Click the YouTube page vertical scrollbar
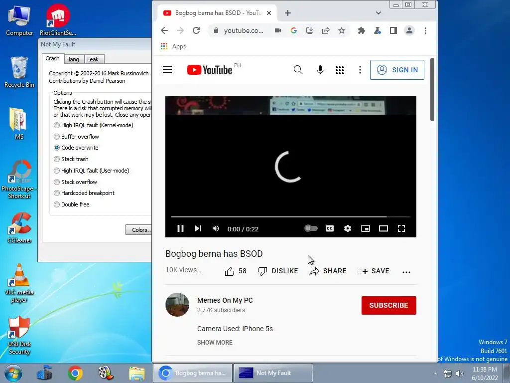This screenshot has height=383, width=510. [432, 90]
